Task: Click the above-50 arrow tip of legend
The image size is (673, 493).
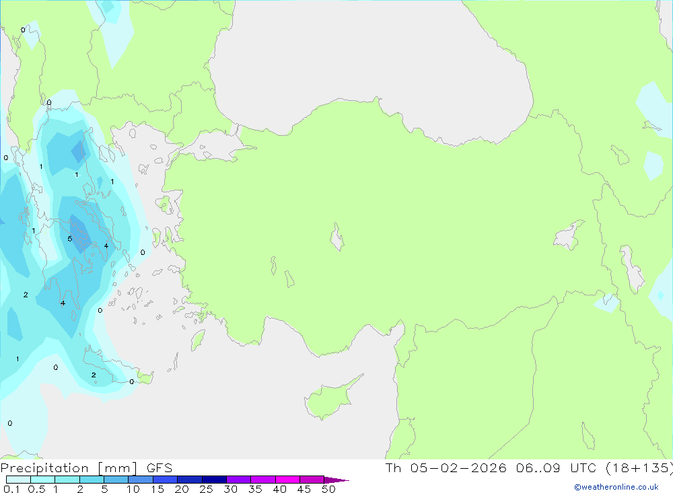Action: coord(336,480)
